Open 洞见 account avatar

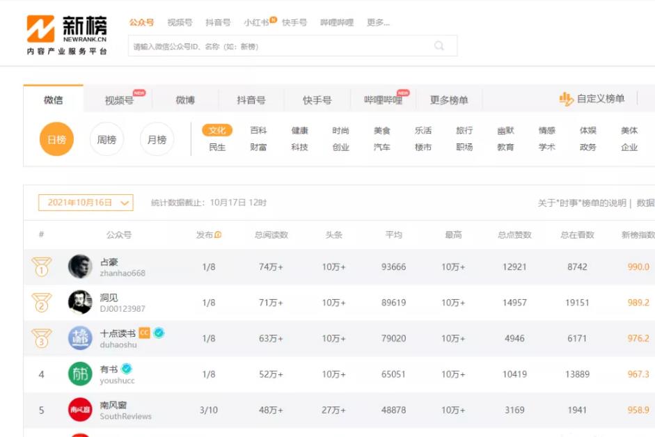80,302
